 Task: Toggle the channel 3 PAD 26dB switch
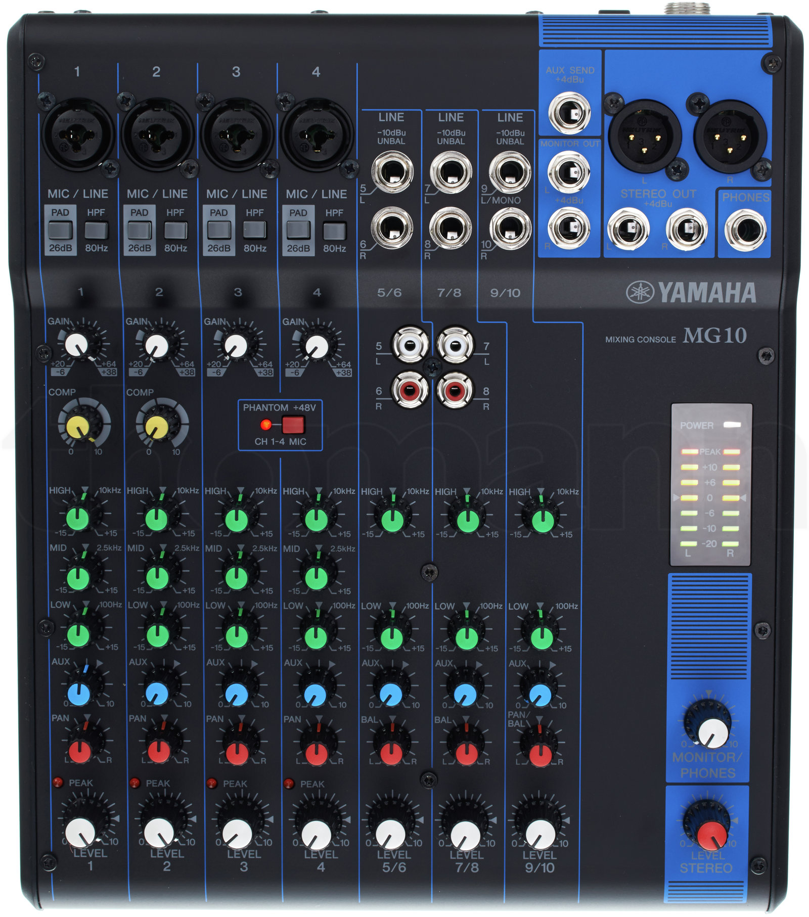point(218,230)
